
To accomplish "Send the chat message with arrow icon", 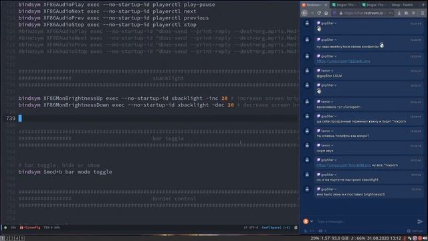I will pos(420,222).
